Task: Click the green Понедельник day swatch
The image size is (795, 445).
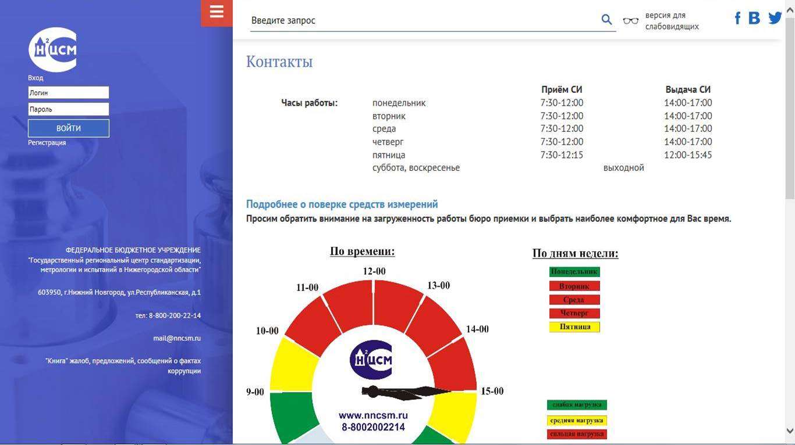Action: 574,271
